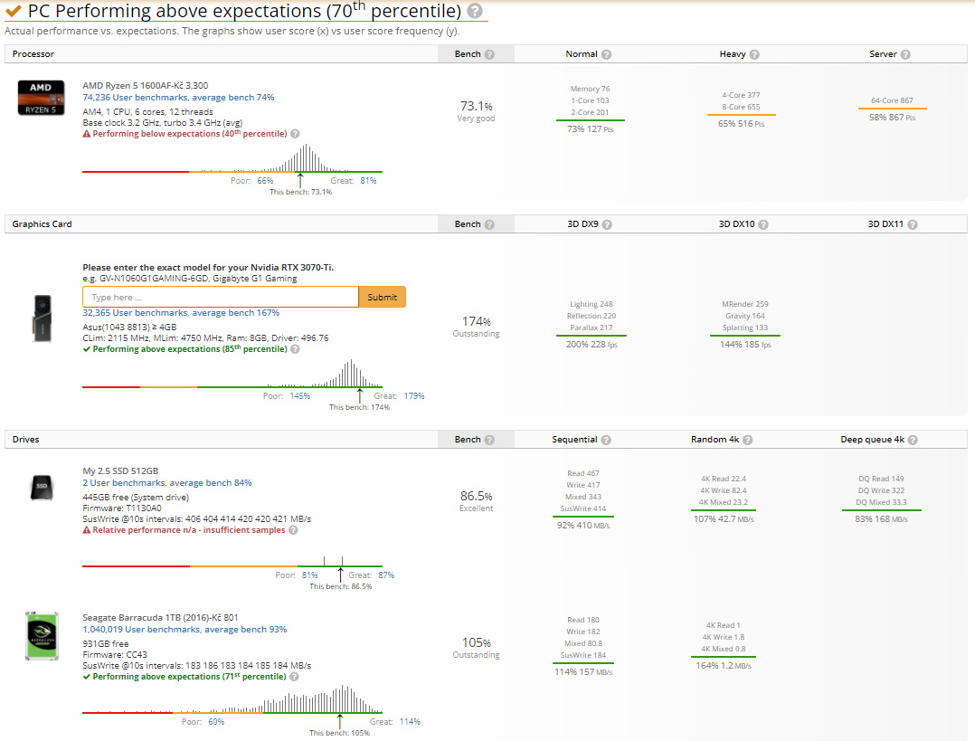Click the help icon next to Sequential
Image resolution: width=975 pixels, height=741 pixels.
click(606, 440)
